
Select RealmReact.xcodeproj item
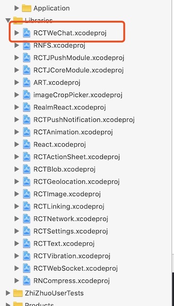coord(70,107)
